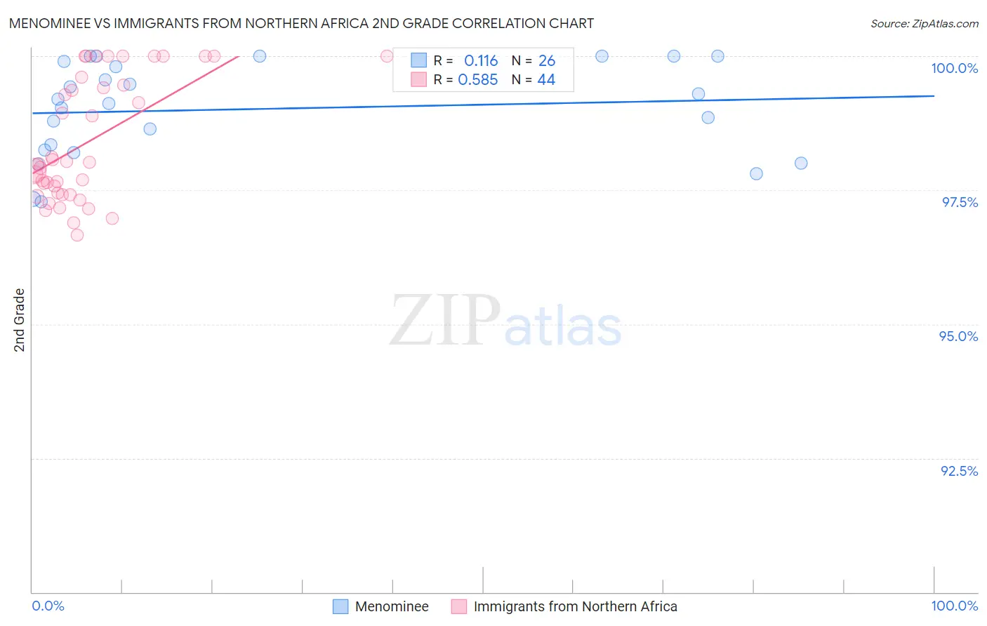Click the pink Immigrants from Northern Africa legend swatch at the bottom

click(459, 606)
